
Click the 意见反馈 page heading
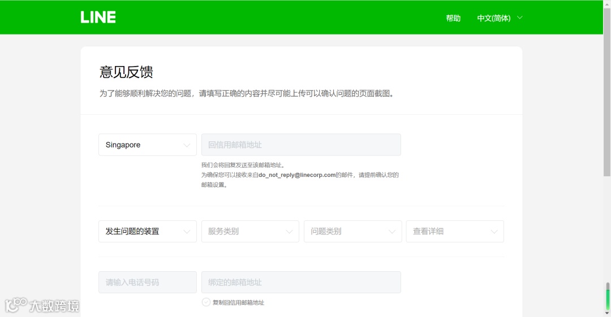(x=126, y=72)
